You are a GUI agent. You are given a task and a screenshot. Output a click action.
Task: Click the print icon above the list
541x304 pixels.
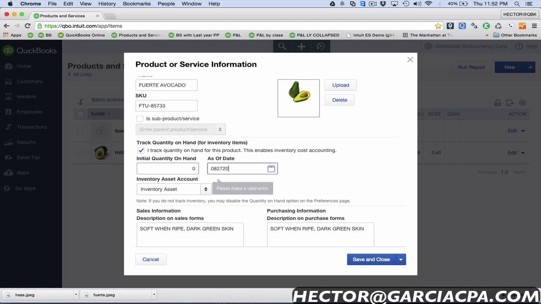(497, 103)
